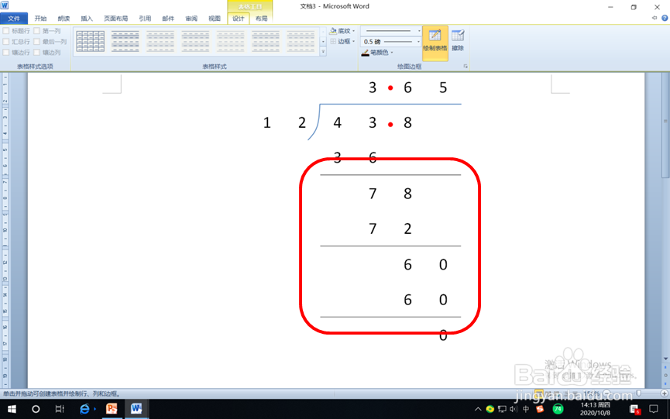
Task: Apply the second table style thumbnail
Action: [125, 41]
